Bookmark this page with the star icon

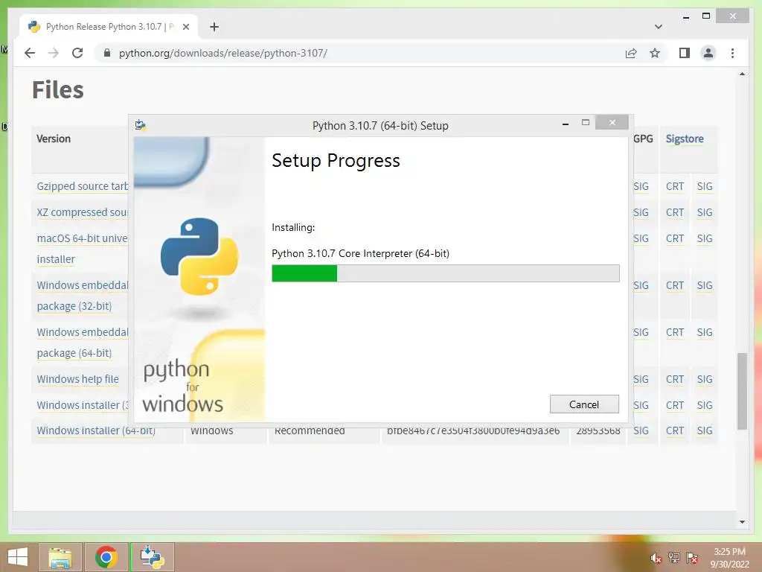click(x=655, y=53)
